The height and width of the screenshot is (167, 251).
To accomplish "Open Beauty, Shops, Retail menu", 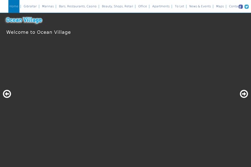I will click(x=117, y=6).
